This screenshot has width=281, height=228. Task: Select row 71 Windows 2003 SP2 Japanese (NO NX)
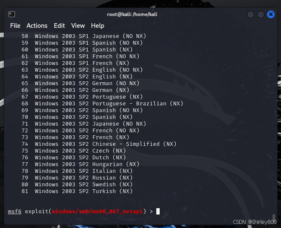tap(84, 124)
